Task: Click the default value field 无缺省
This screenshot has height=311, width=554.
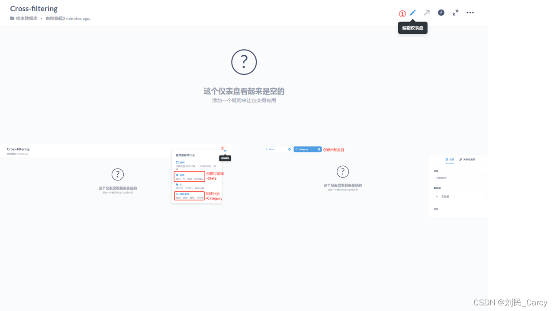Action: [x=460, y=197]
